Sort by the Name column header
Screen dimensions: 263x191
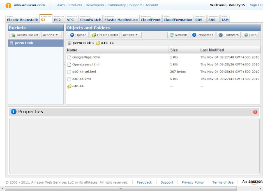click(x=118, y=50)
